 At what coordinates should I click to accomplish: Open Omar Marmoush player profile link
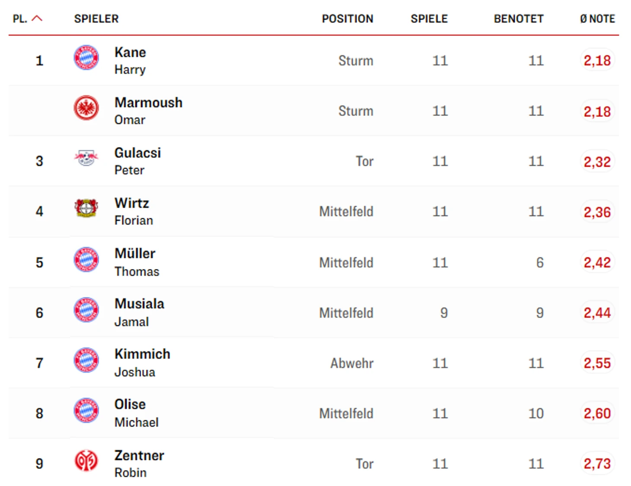tap(148, 103)
